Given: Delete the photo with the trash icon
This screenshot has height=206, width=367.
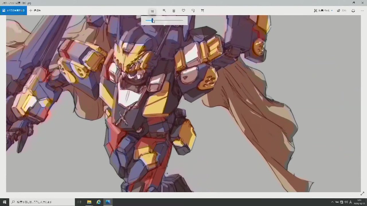Looking at the screenshot, I should pyautogui.click(x=174, y=11).
